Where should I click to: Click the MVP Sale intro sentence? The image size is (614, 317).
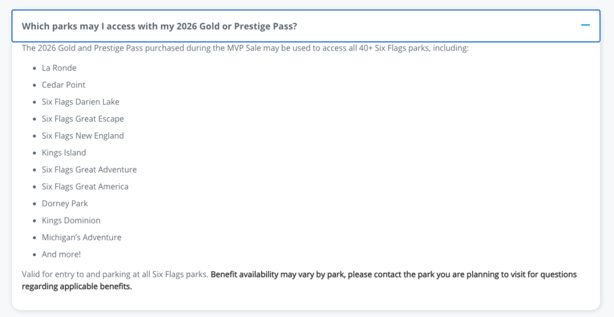(245, 48)
